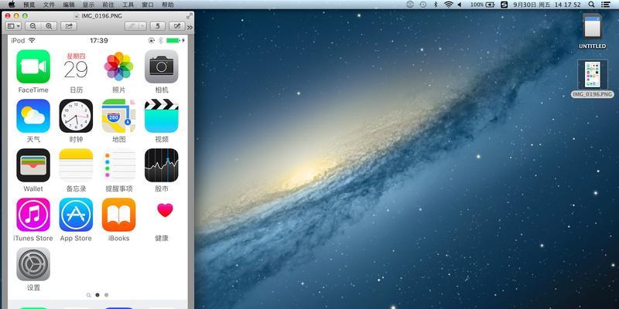Image resolution: width=619 pixels, height=309 pixels.
Task: Click the Wallet app icon
Action: tap(33, 165)
